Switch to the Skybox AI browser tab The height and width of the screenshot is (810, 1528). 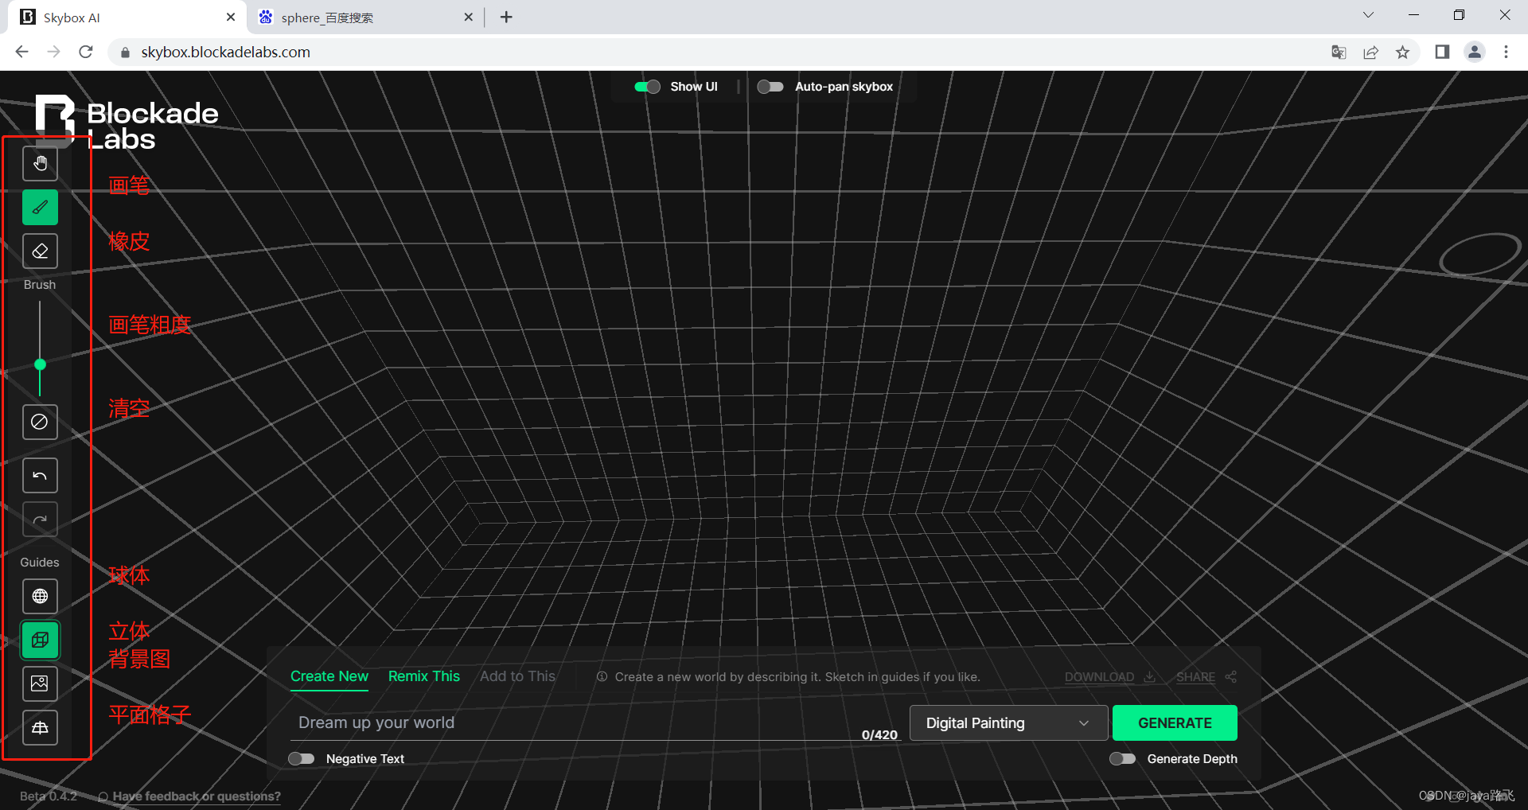click(127, 18)
